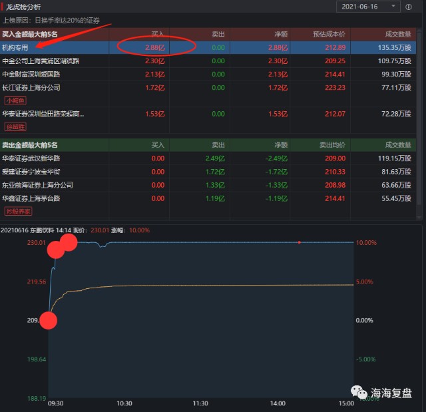Select 中金财富深圳爱国路 row
This screenshot has height=412, width=426.
208,74
